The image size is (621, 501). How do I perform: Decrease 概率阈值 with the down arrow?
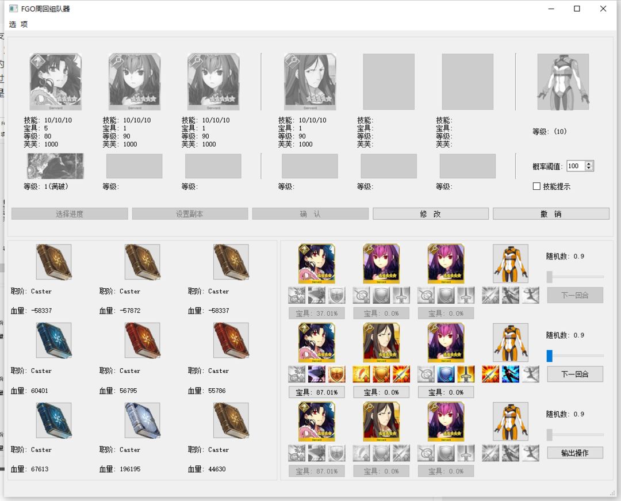click(x=589, y=169)
